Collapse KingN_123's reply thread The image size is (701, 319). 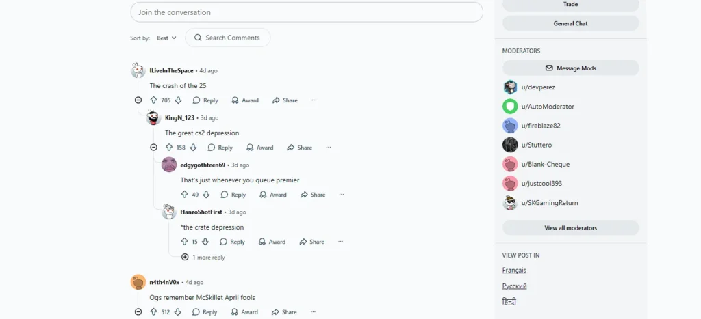pyautogui.click(x=153, y=148)
